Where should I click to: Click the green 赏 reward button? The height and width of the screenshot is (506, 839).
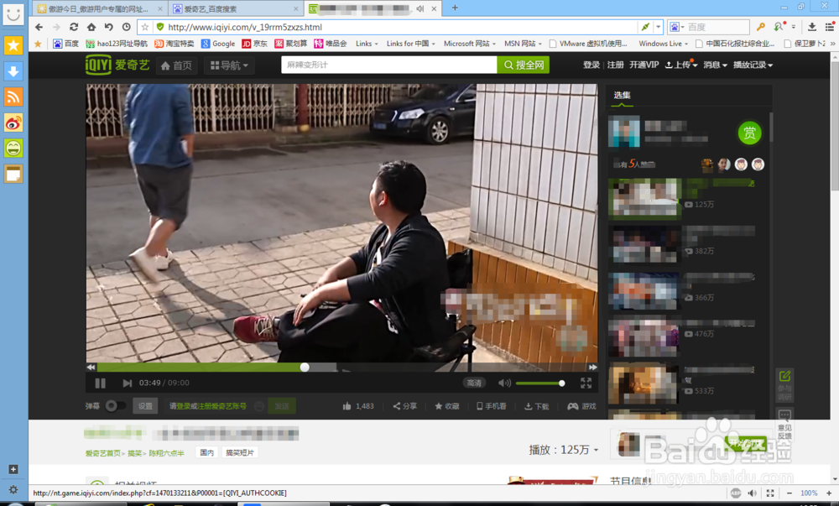point(749,132)
